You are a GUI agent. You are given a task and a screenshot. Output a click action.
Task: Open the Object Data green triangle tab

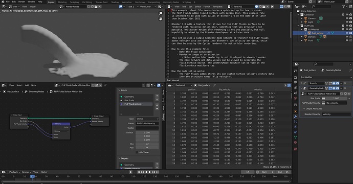[295, 137]
